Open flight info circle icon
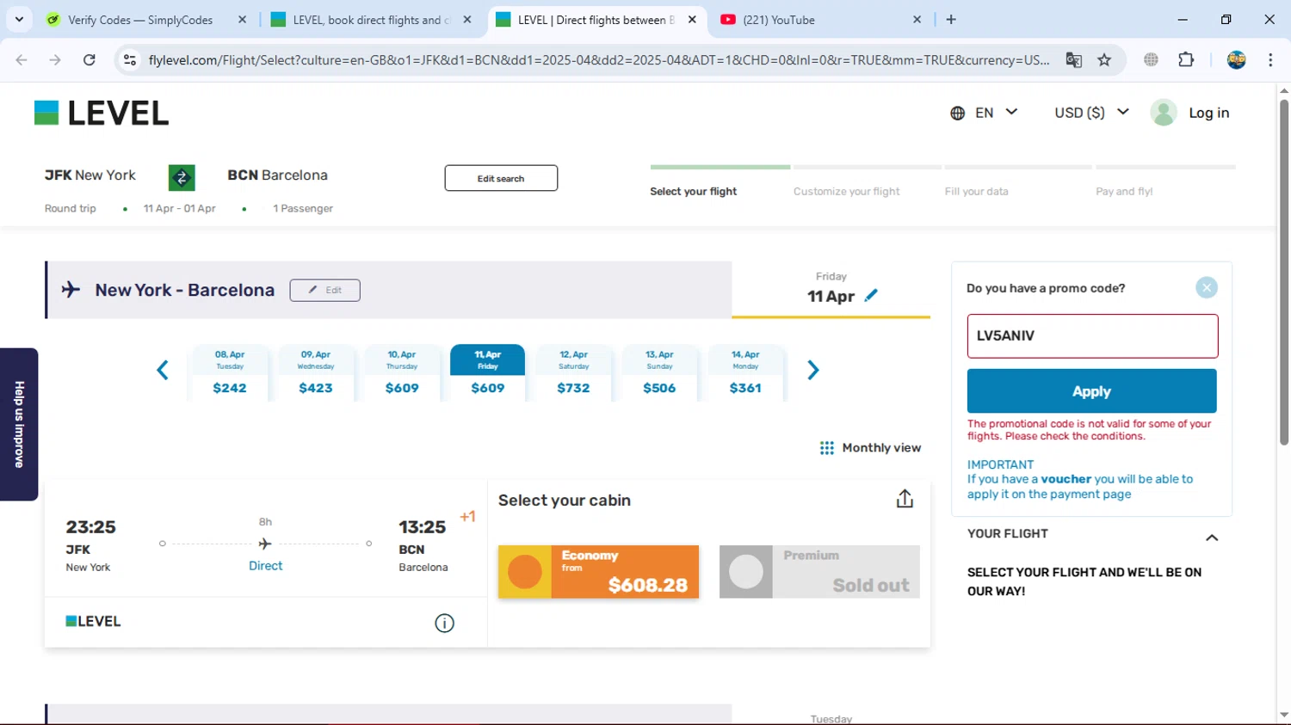The width and height of the screenshot is (1291, 725). [x=444, y=624]
